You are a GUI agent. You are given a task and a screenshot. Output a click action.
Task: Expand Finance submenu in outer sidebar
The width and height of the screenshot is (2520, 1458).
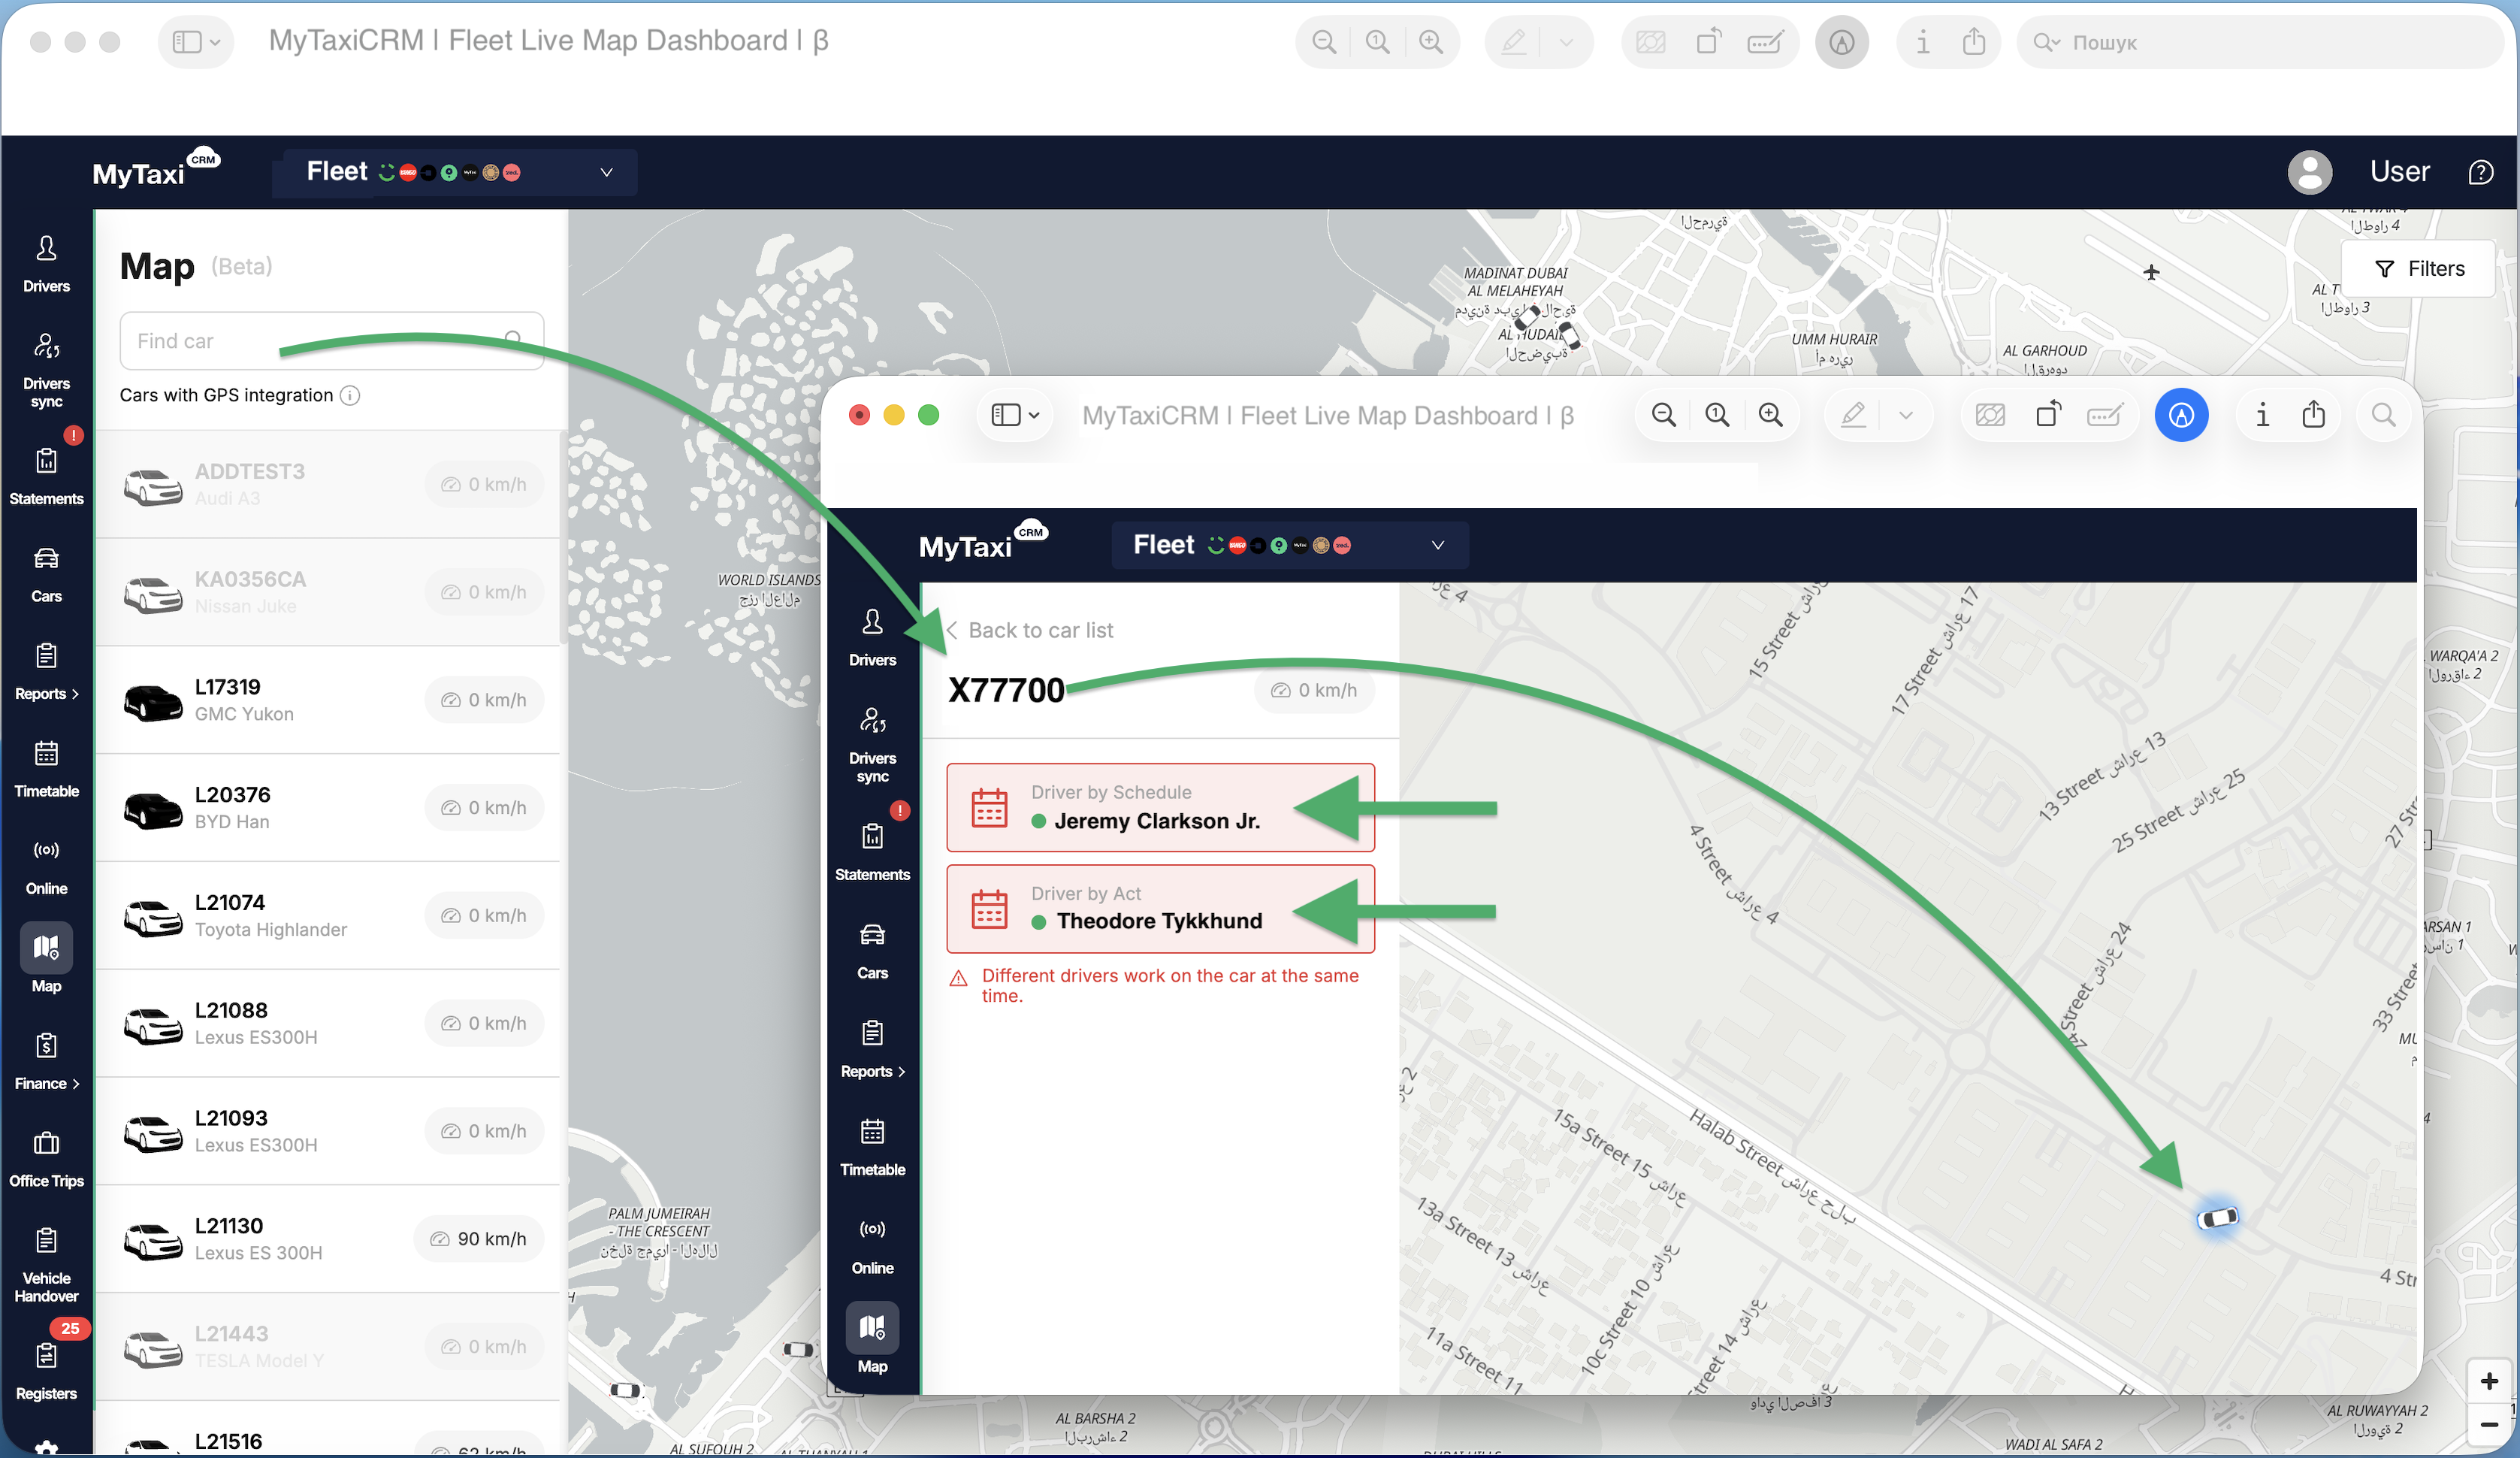point(46,1061)
